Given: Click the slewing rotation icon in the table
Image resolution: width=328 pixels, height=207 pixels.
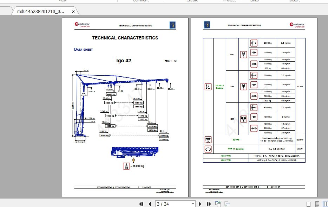Looking at the screenshot, I should tap(208, 149).
